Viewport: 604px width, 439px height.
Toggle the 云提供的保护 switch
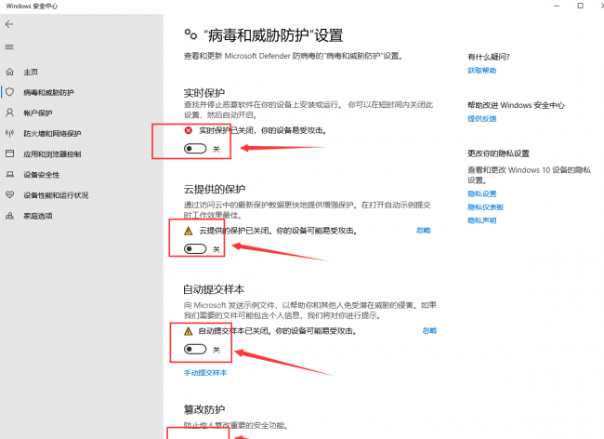pos(195,249)
